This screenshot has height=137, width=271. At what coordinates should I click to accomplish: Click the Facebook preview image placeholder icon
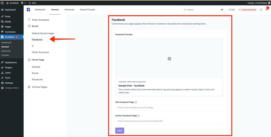(x=169, y=59)
